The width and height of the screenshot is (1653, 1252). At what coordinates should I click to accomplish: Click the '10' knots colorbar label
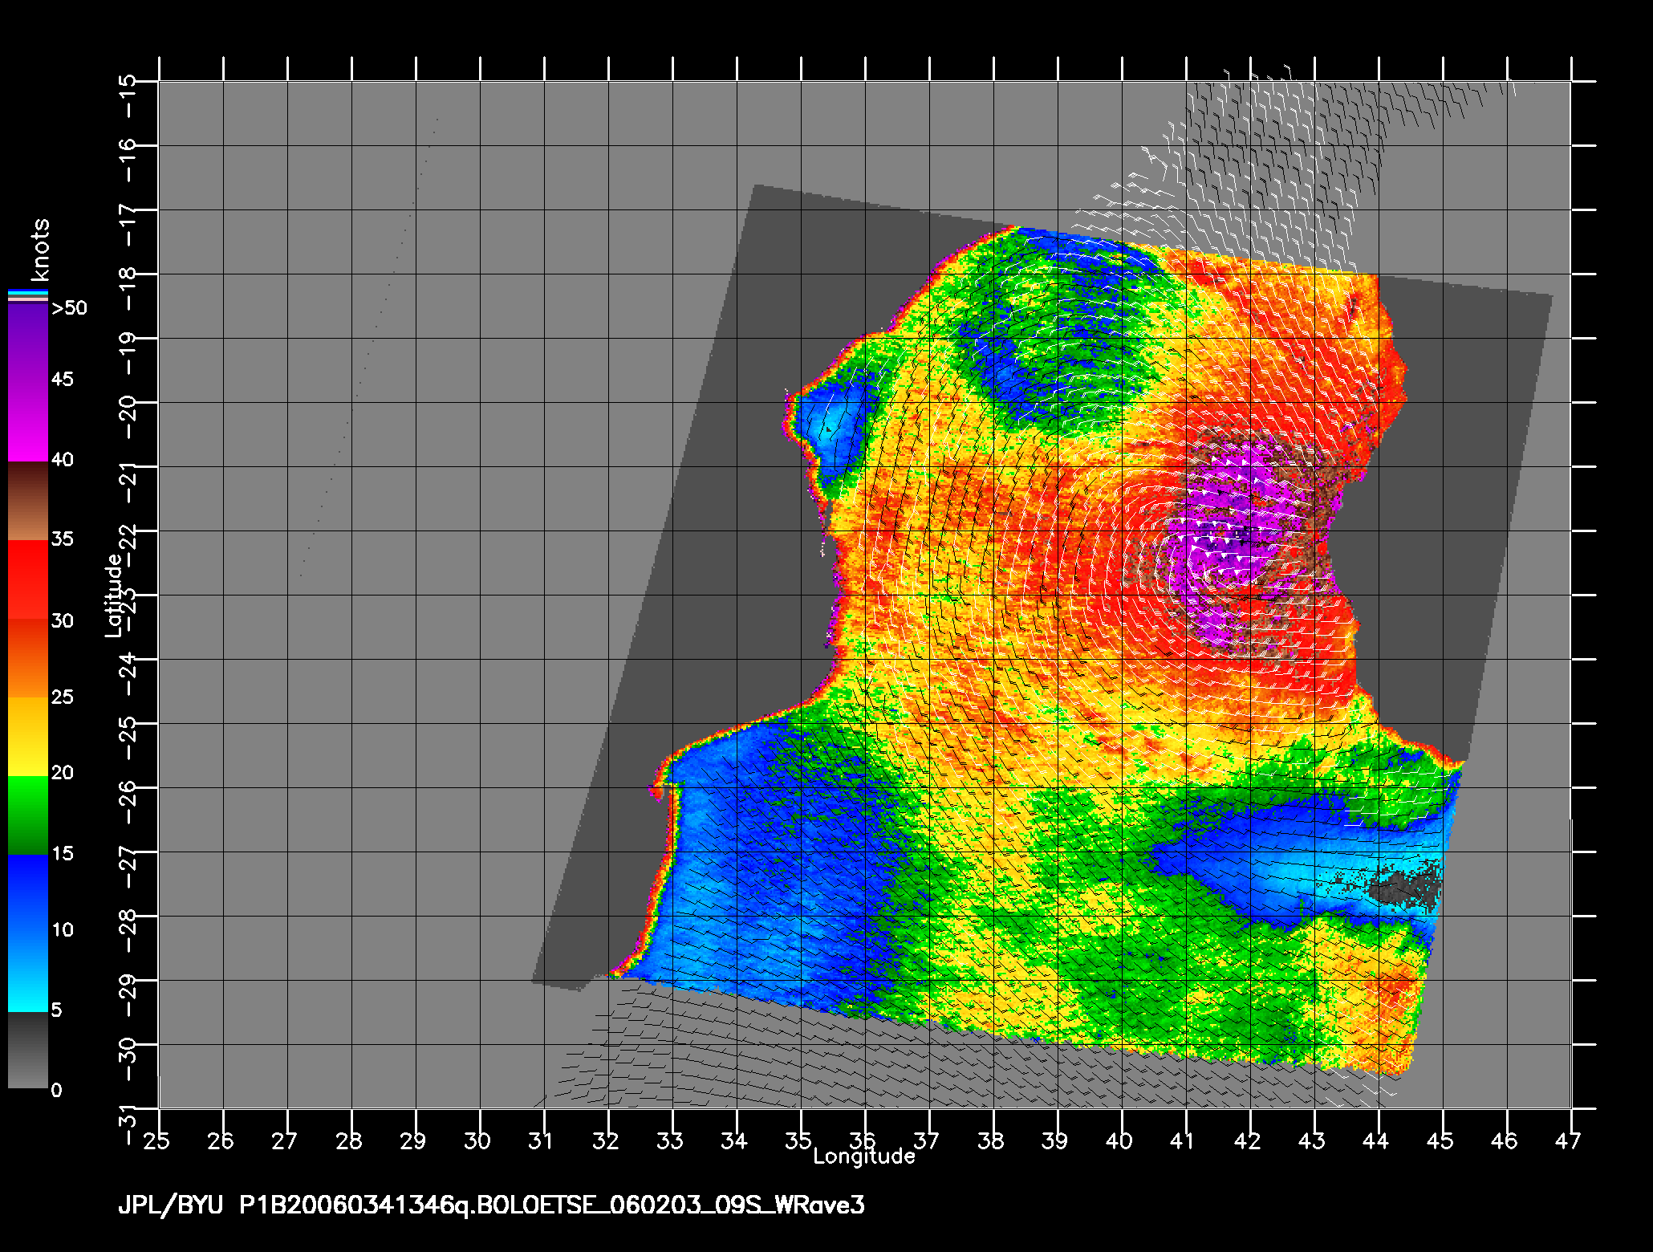[x=63, y=929]
